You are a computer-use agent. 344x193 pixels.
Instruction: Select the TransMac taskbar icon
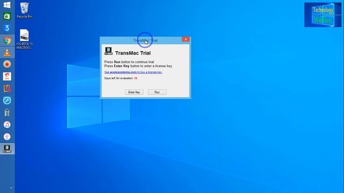coord(7,149)
